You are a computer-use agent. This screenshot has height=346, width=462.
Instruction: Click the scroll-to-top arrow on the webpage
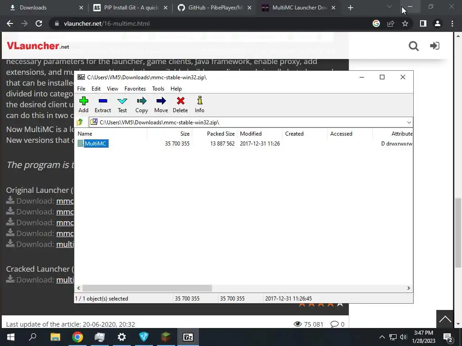[445, 319]
